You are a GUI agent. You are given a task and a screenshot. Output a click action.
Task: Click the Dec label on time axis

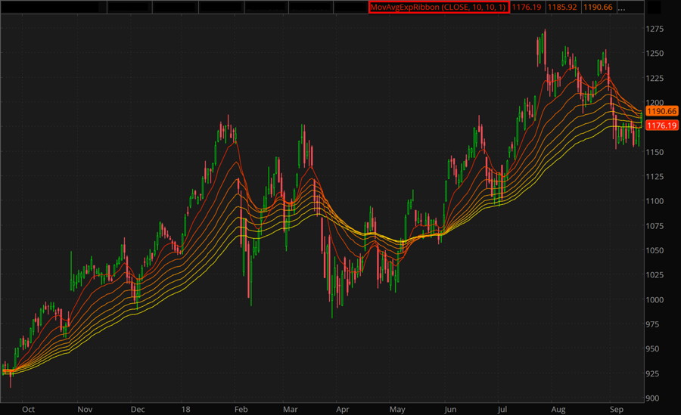137,409
